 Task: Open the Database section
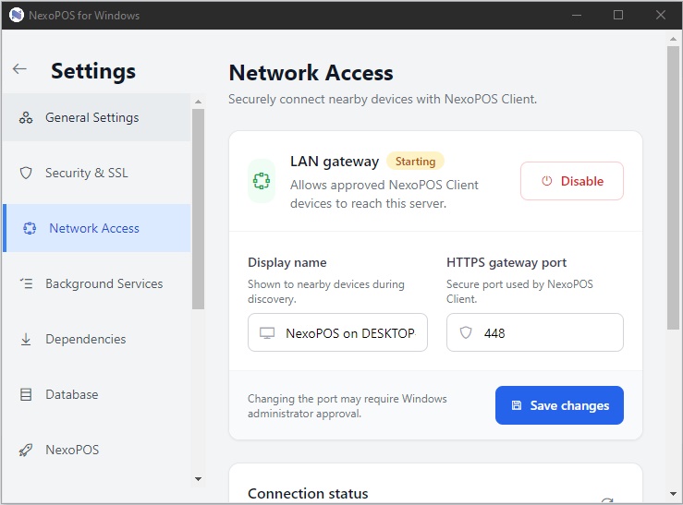tap(97, 394)
